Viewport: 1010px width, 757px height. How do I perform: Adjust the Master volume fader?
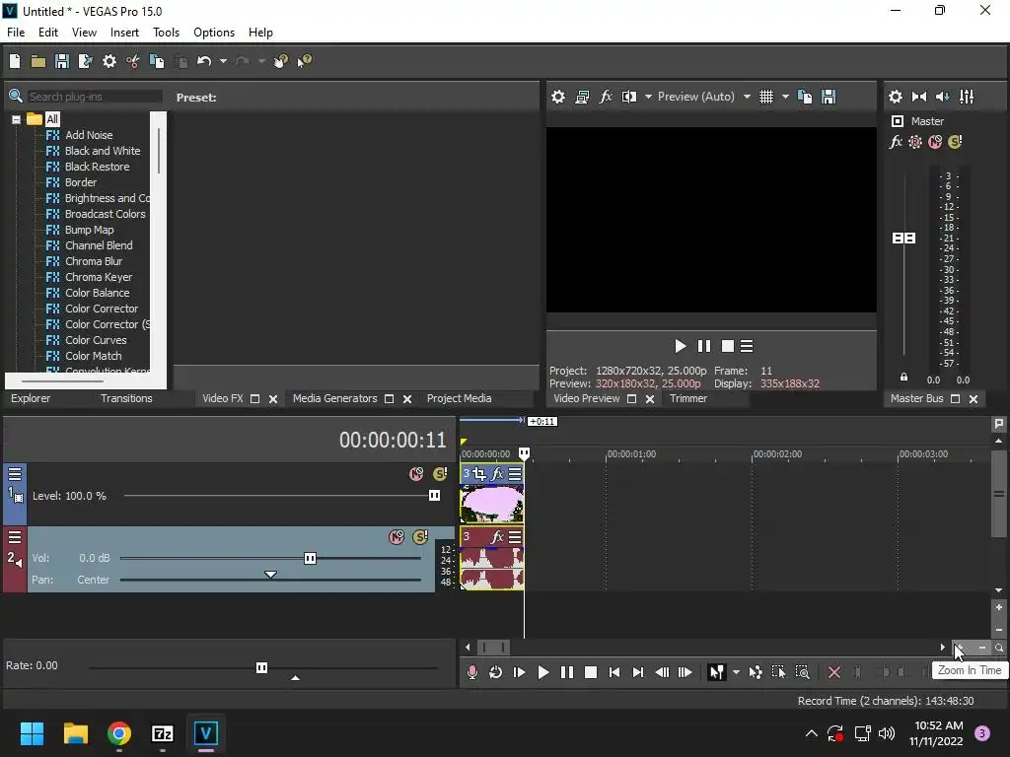pos(903,239)
